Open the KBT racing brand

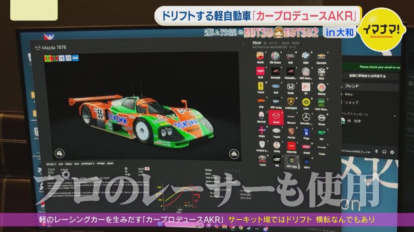276,101
